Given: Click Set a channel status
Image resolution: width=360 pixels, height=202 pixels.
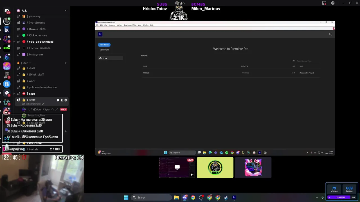Looking at the screenshot, I should tap(33, 104).
